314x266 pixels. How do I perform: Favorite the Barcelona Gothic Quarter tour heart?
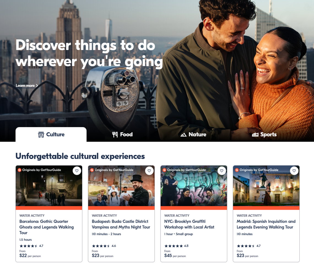pyautogui.click(x=77, y=171)
